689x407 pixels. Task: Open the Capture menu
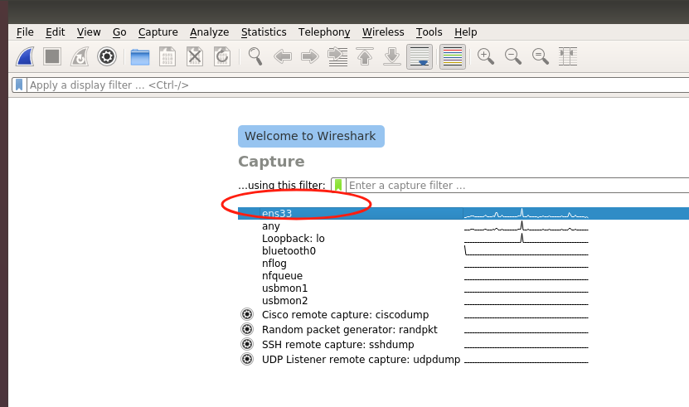pos(158,32)
